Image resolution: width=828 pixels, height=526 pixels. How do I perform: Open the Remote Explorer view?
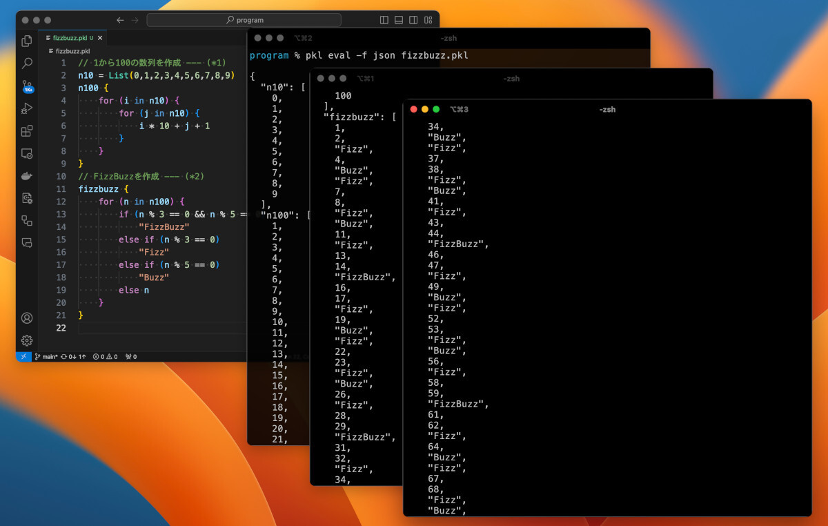click(27, 154)
